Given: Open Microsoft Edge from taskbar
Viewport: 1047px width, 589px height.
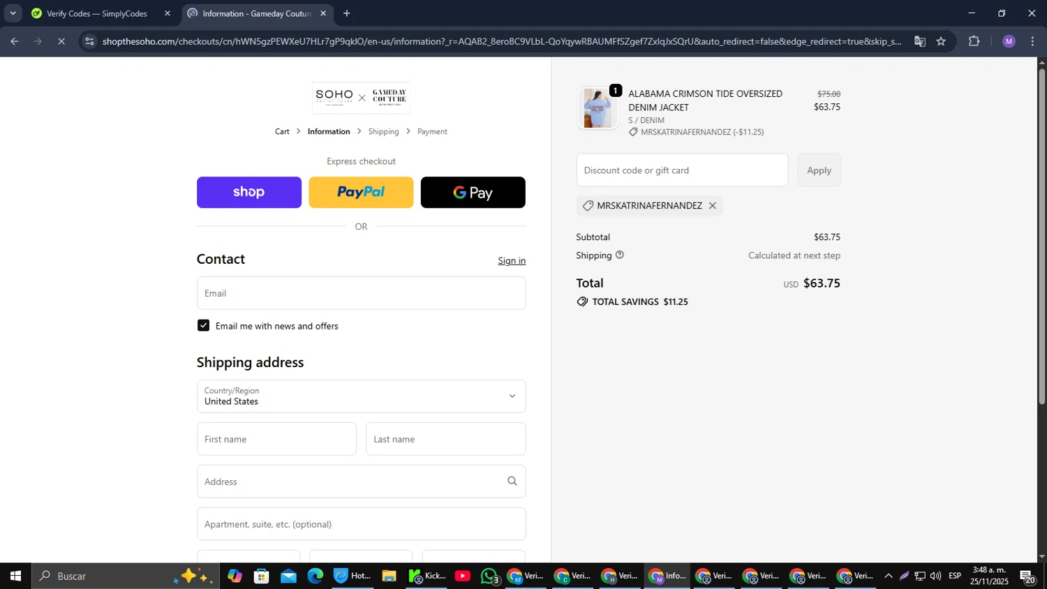Looking at the screenshot, I should [315, 576].
